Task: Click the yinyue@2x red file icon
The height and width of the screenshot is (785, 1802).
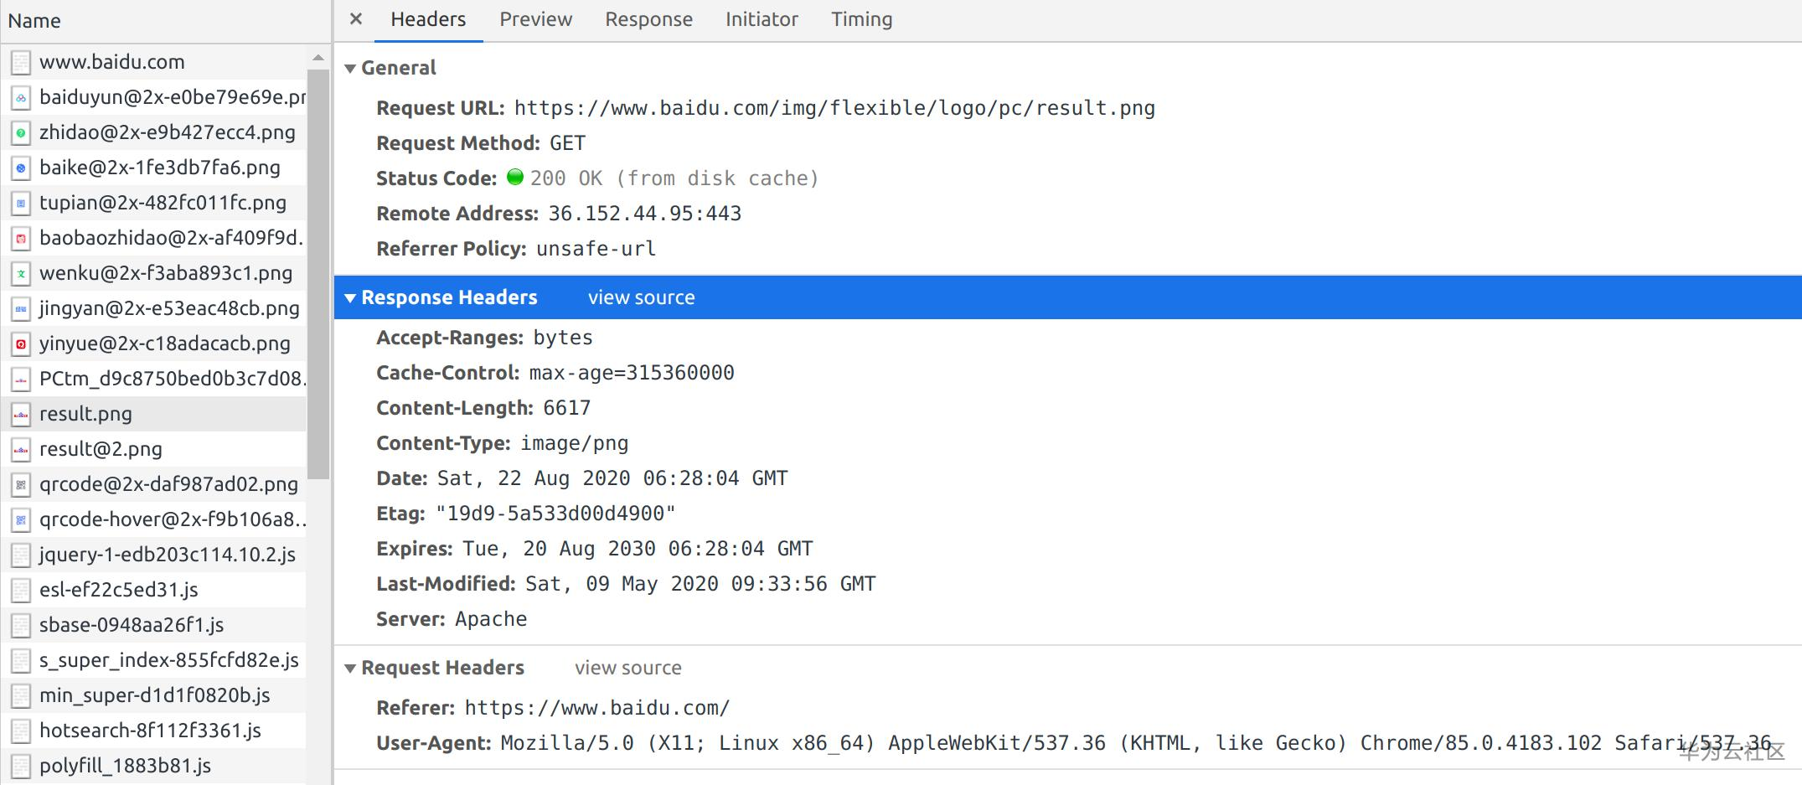Action: (x=21, y=344)
